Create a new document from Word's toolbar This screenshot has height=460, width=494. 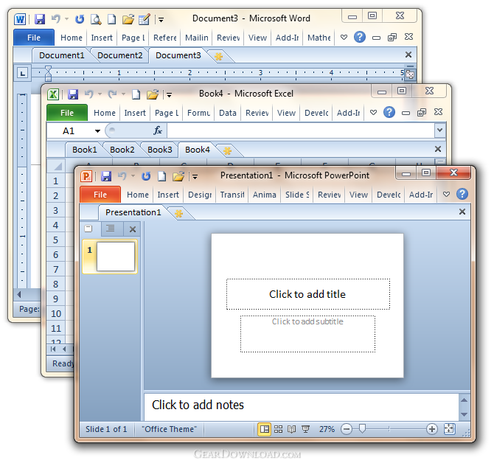111,19
